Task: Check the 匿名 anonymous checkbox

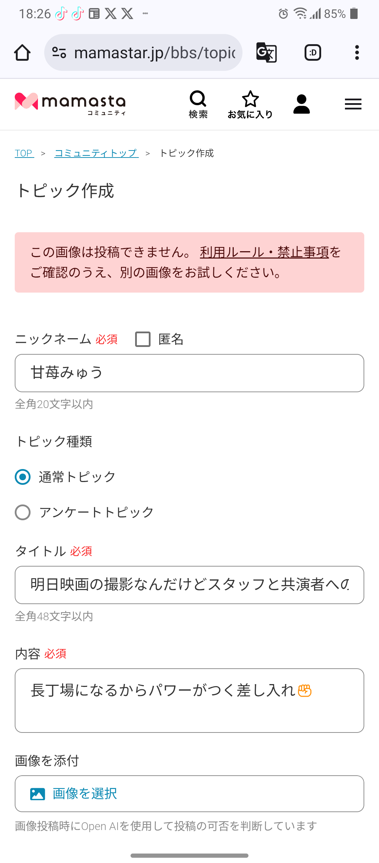Action: pyautogui.click(x=143, y=339)
